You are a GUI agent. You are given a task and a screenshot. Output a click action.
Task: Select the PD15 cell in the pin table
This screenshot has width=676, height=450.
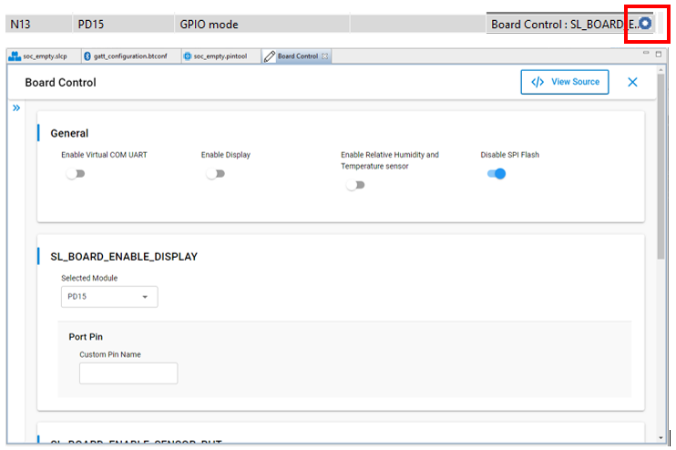click(123, 24)
